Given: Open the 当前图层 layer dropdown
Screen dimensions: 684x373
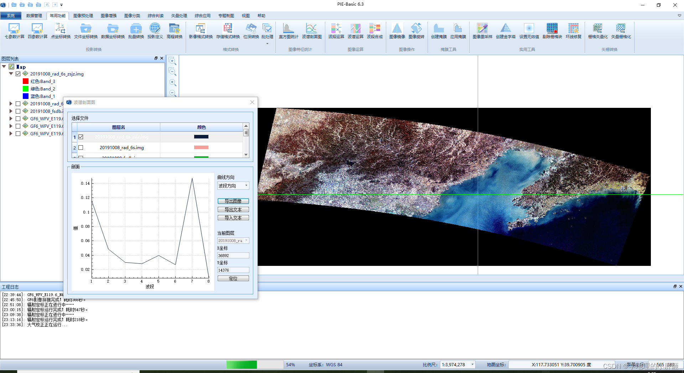Looking at the screenshot, I should pyautogui.click(x=233, y=241).
